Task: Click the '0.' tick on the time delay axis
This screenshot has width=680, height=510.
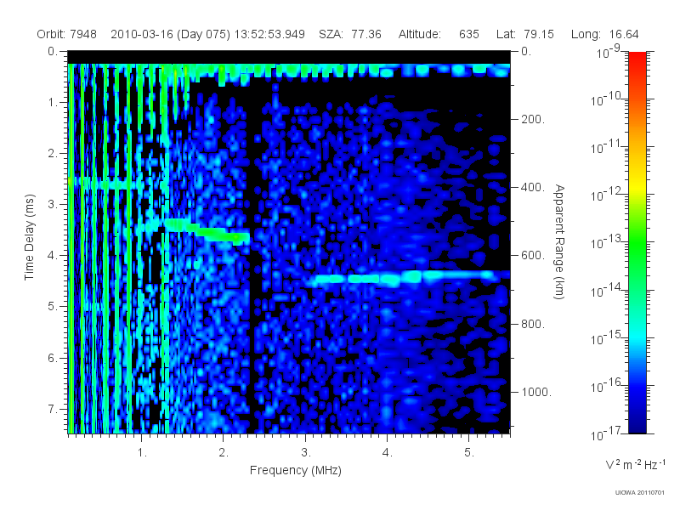Action: coord(53,51)
